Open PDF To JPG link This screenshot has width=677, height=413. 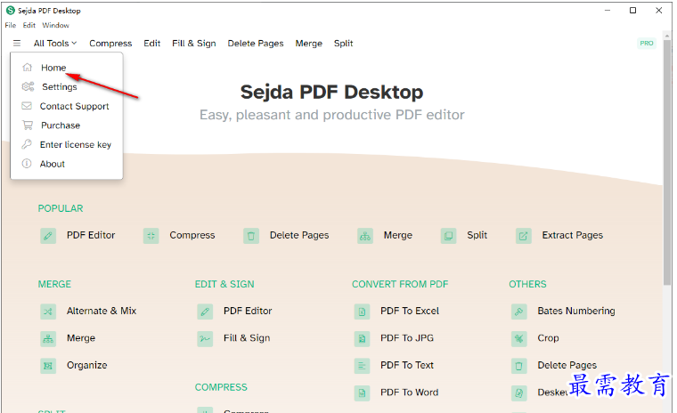pos(407,338)
